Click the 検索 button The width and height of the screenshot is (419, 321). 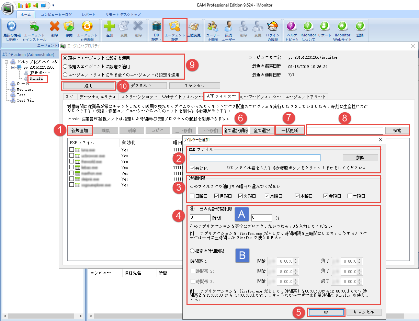pos(397,130)
